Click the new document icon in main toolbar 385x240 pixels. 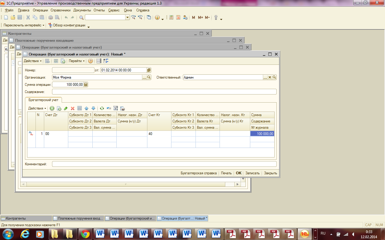(x=6, y=17)
